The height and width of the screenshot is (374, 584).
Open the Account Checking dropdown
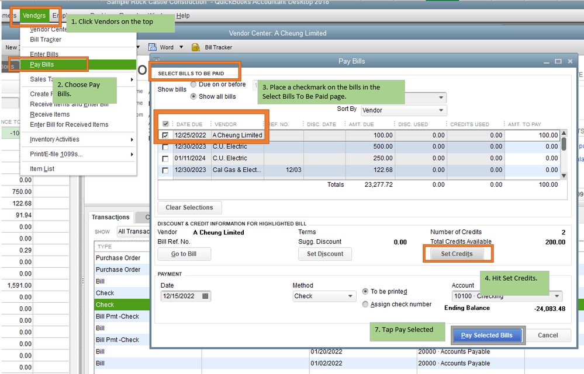click(557, 296)
